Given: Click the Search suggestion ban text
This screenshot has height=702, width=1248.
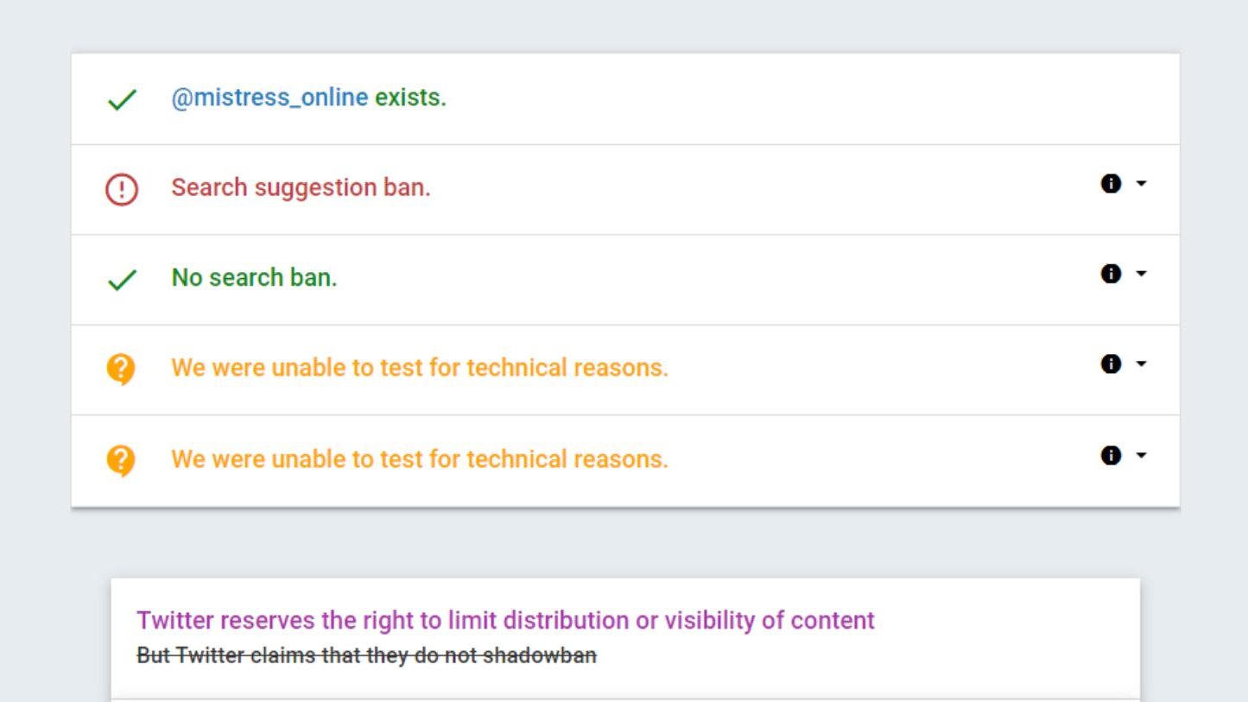Looking at the screenshot, I should point(301,187).
